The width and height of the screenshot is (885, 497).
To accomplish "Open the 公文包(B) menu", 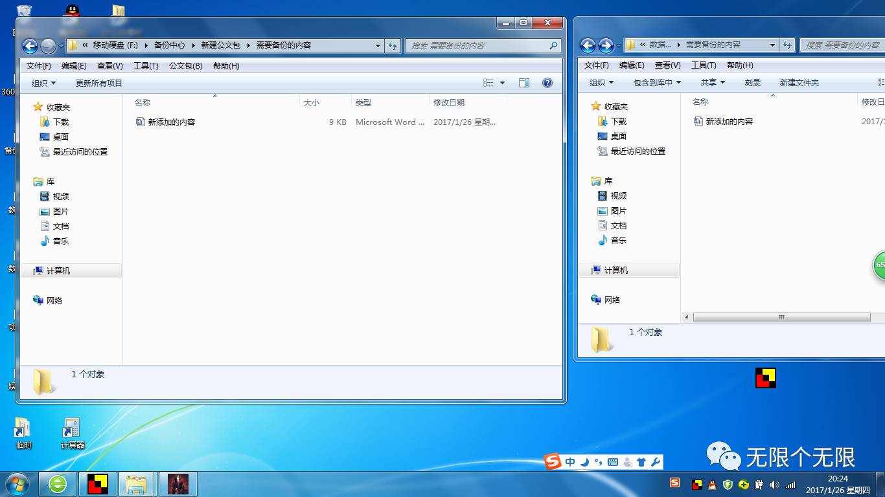I will [187, 65].
